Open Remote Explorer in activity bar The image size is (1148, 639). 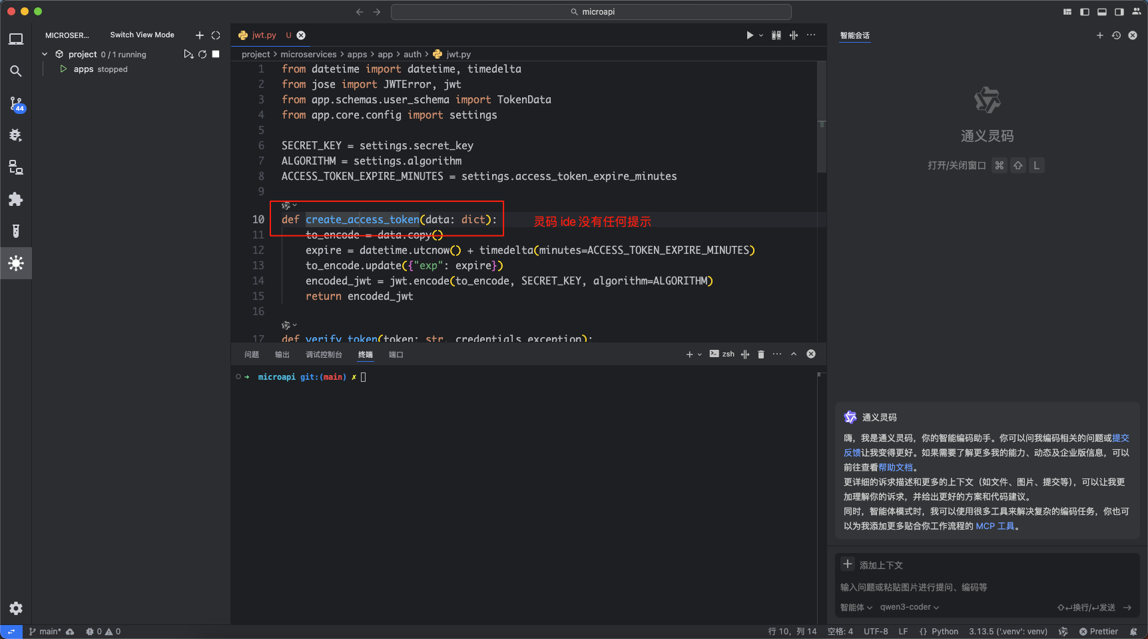(16, 167)
